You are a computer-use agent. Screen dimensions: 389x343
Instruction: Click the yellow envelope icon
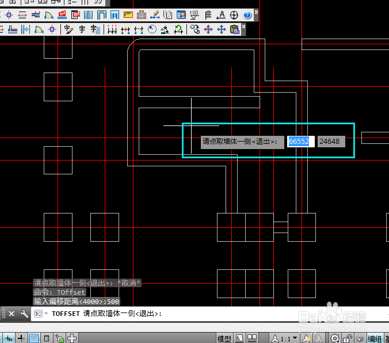[x=128, y=15]
